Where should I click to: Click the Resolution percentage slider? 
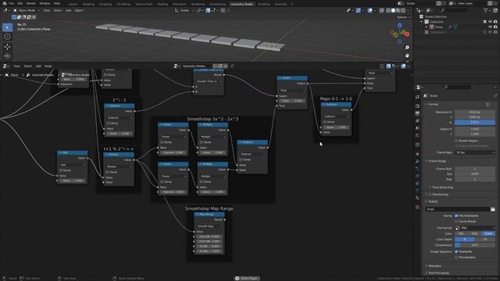475,123
